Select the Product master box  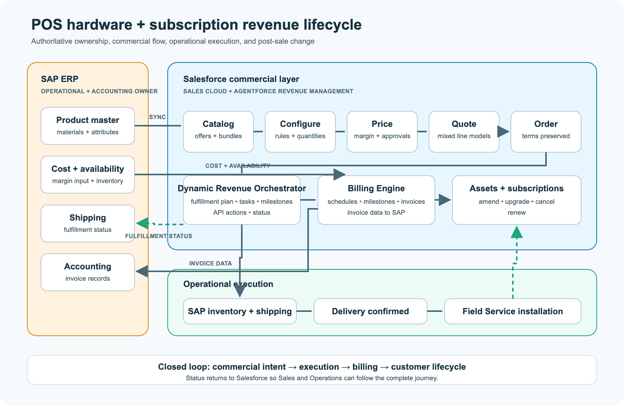[88, 126]
